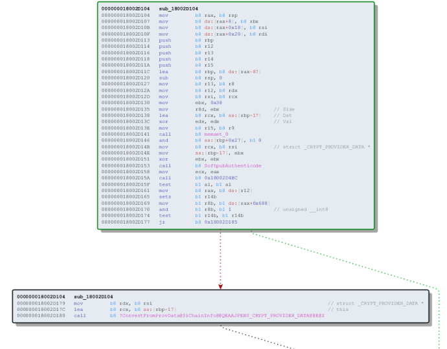Click the '// unsigned __int8' comment
Screen dimensions: 447x349
pyautogui.click(x=301, y=209)
